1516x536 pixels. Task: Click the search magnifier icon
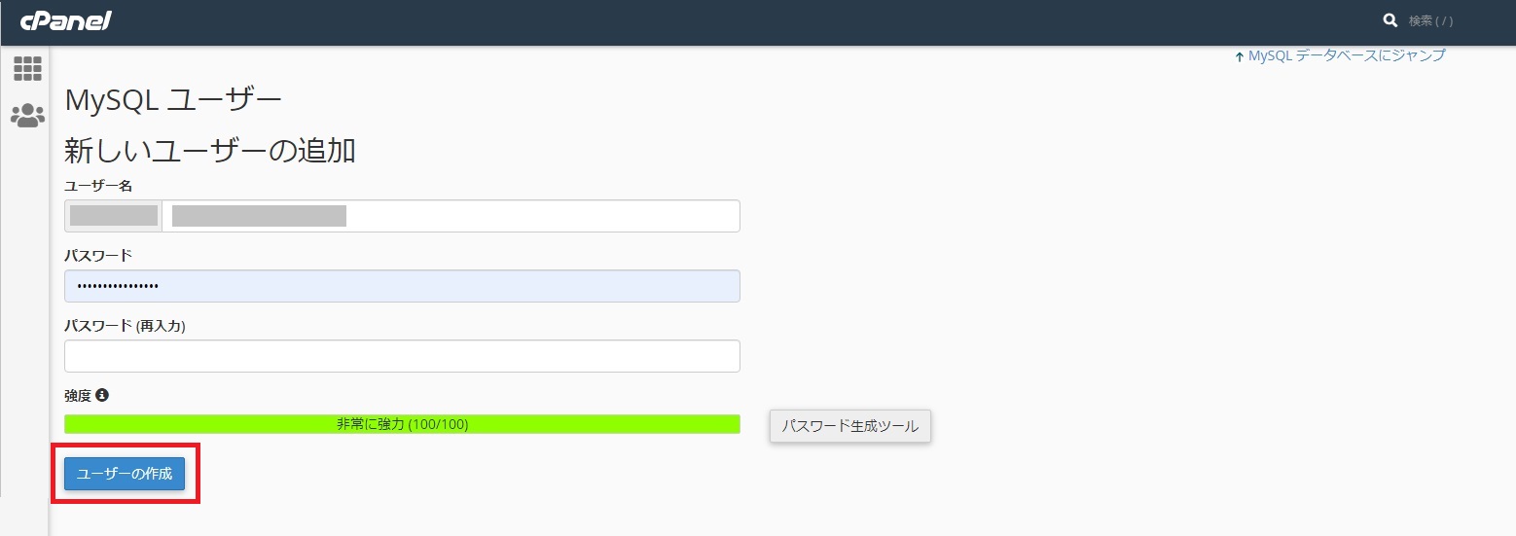pyautogui.click(x=1390, y=20)
